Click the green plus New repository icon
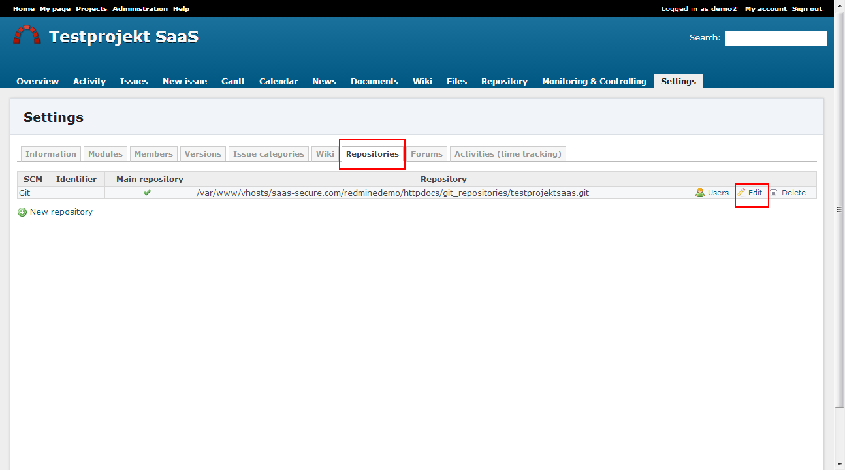The image size is (845, 470). (22, 211)
